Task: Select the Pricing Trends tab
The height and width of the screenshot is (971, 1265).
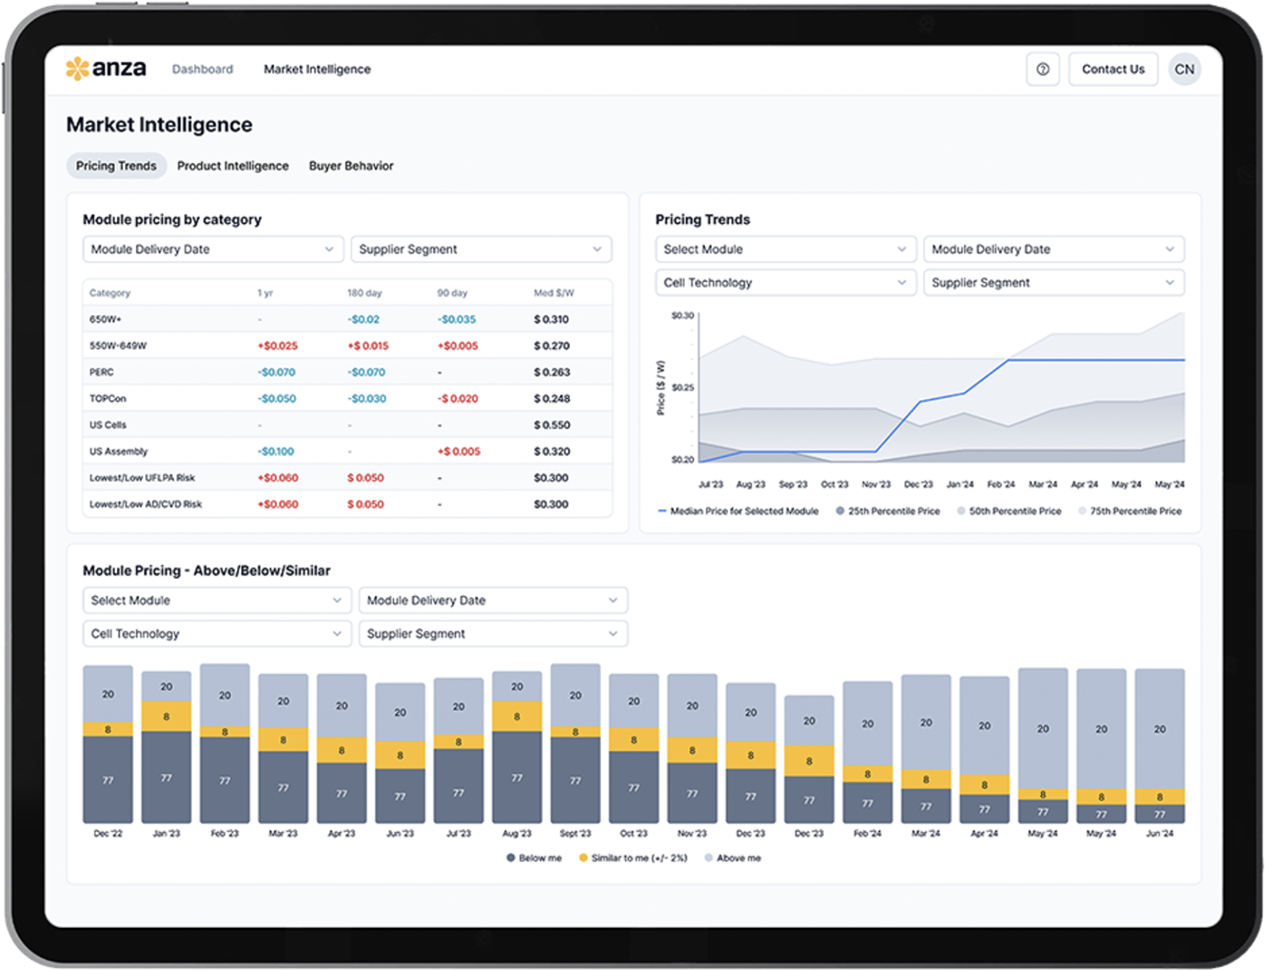Action: pos(116,165)
